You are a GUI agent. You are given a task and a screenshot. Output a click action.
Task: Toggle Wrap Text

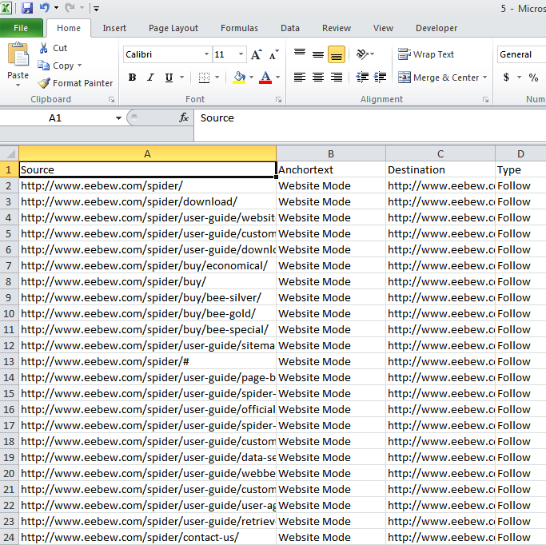coord(426,54)
